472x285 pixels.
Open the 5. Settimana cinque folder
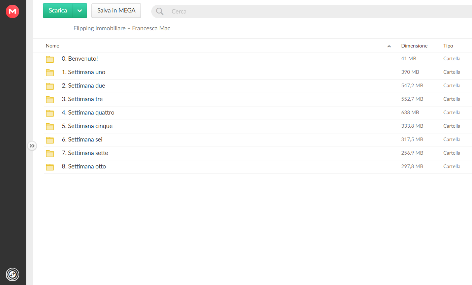[258, 126]
